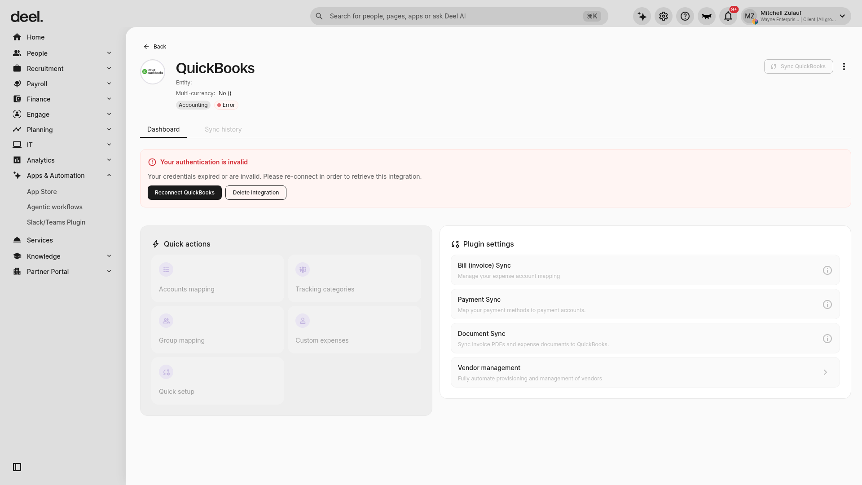Click the QuickBooks logo thumbnail
The width and height of the screenshot is (862, 485).
pos(153,72)
